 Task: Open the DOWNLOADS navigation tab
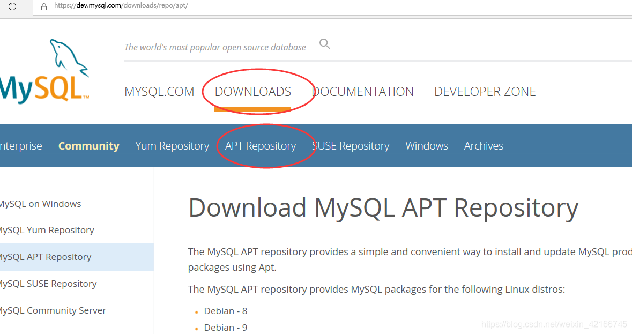(252, 92)
